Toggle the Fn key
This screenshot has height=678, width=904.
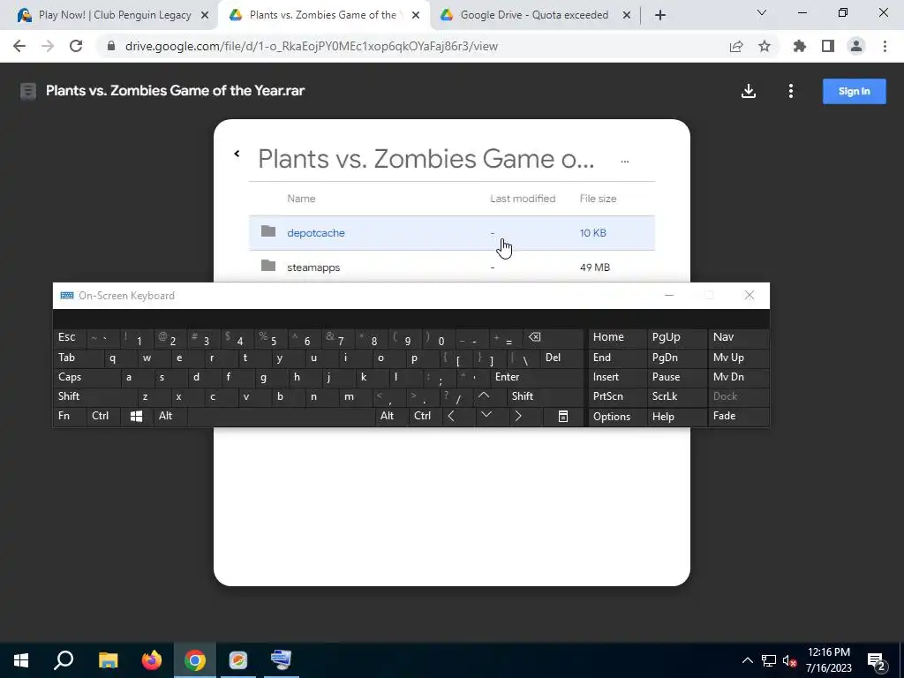tap(70, 417)
